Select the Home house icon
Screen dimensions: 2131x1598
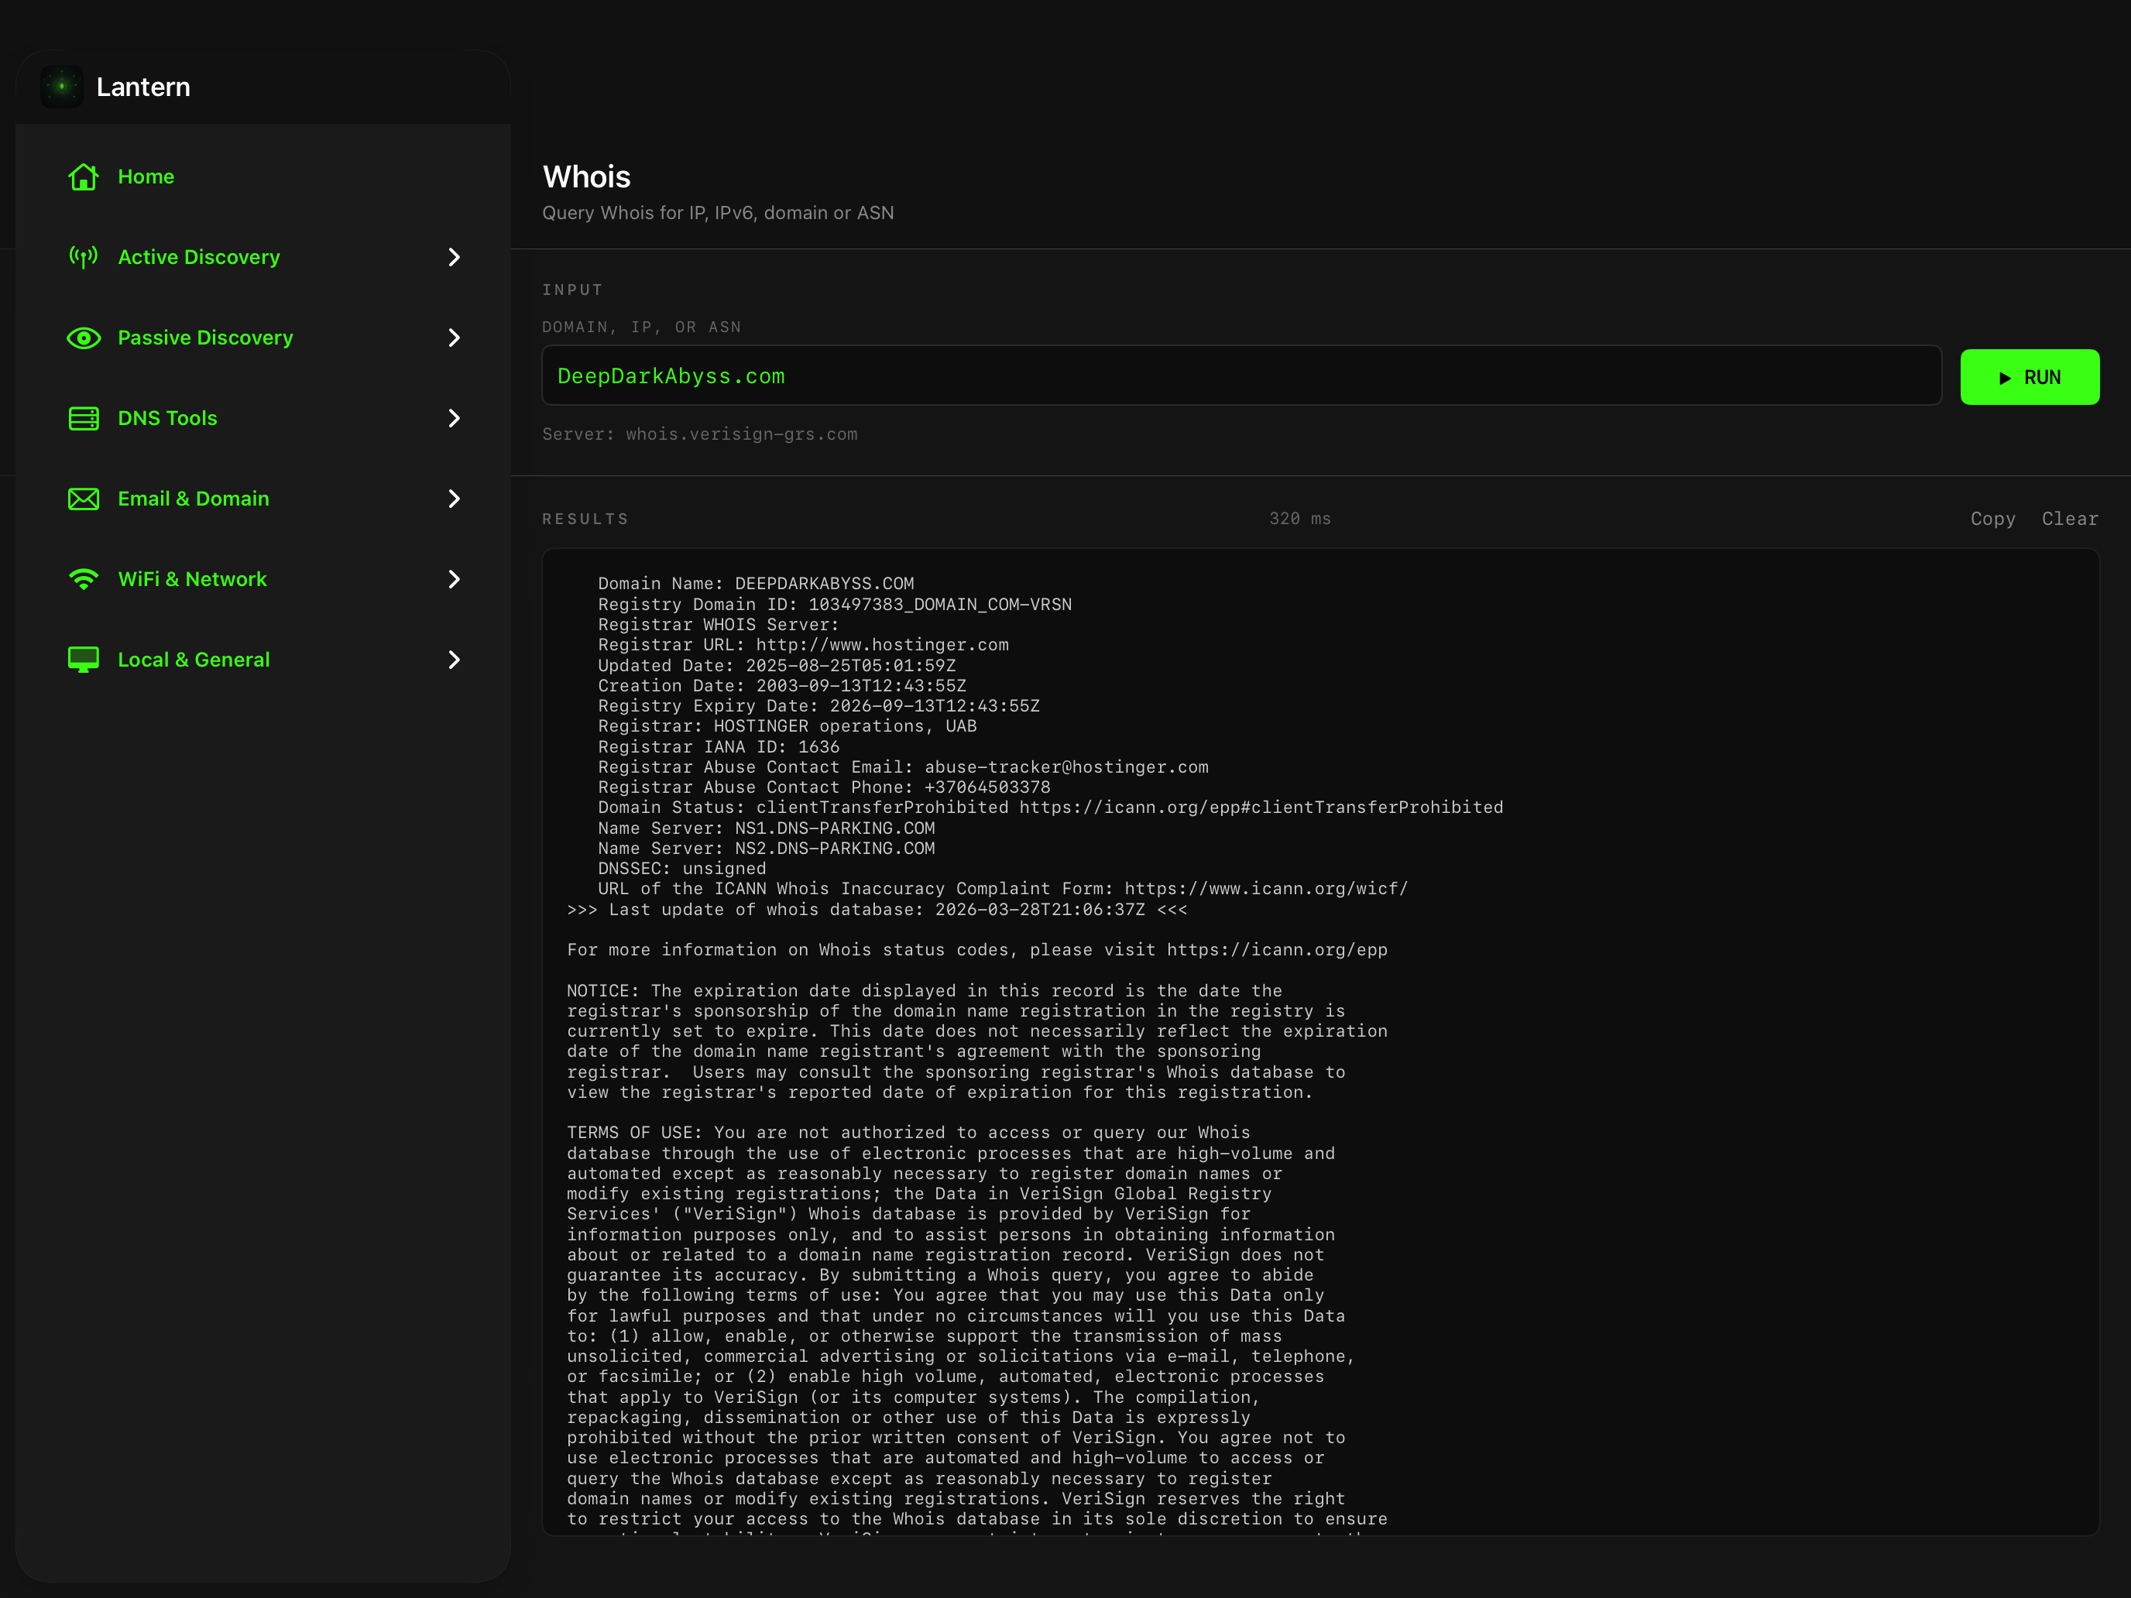pos(84,177)
